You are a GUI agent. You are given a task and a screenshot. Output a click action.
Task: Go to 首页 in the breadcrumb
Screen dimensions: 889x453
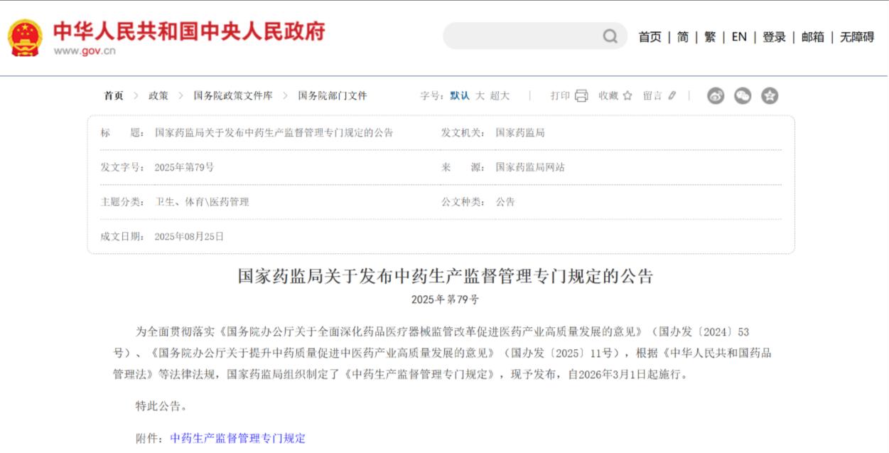point(114,96)
